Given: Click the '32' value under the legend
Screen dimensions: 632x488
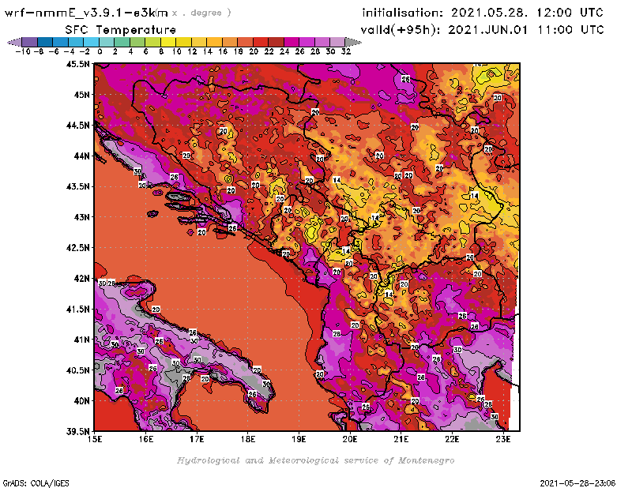Looking at the screenshot, I should [x=346, y=51].
